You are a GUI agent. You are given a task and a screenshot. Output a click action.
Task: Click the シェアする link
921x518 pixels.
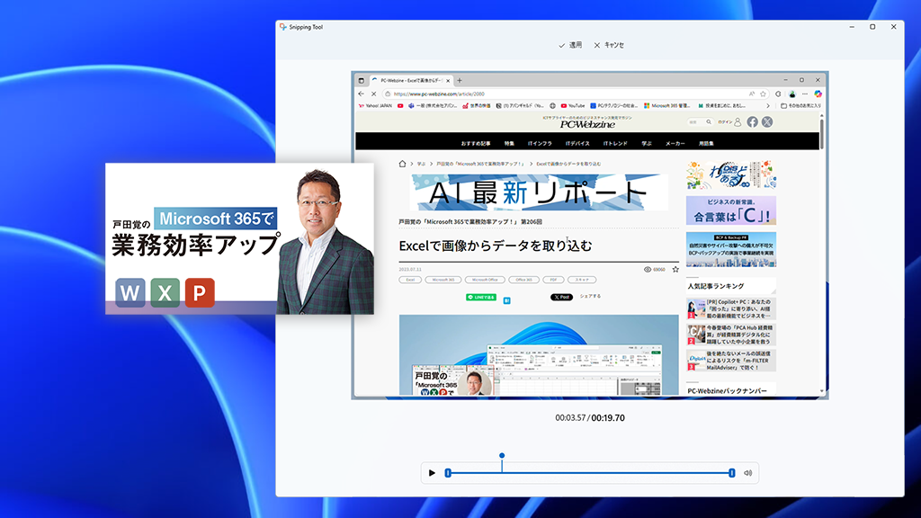[x=590, y=297]
